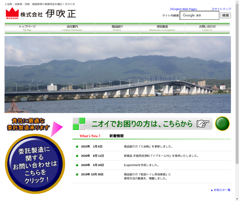239x201 pixels.
Task: Click the green squares icon on banner
Action: [x=79, y=124]
